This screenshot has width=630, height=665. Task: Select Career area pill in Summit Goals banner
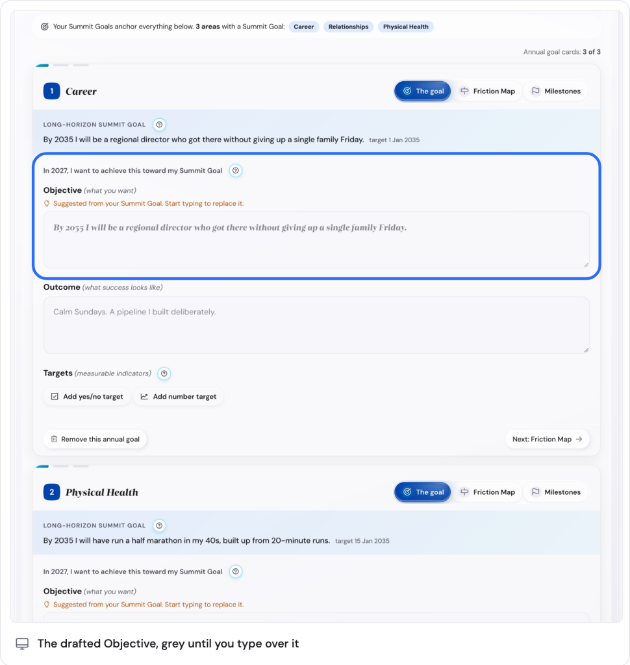click(304, 27)
